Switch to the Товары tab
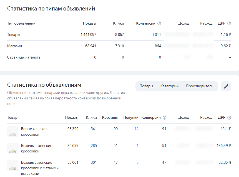Screen dimensions: 239x177 [146, 86]
